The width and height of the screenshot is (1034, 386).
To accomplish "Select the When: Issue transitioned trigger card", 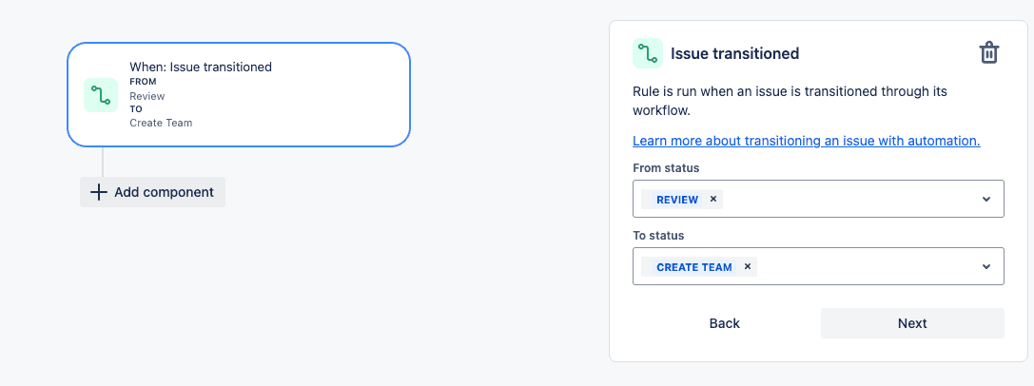I will point(239,94).
